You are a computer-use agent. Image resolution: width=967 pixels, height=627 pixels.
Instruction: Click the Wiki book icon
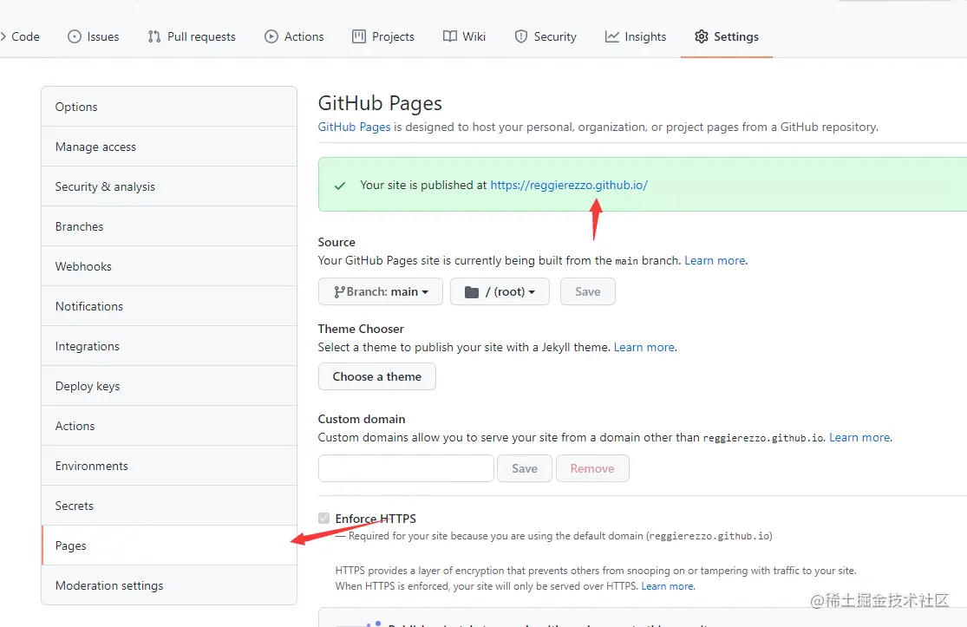(449, 36)
